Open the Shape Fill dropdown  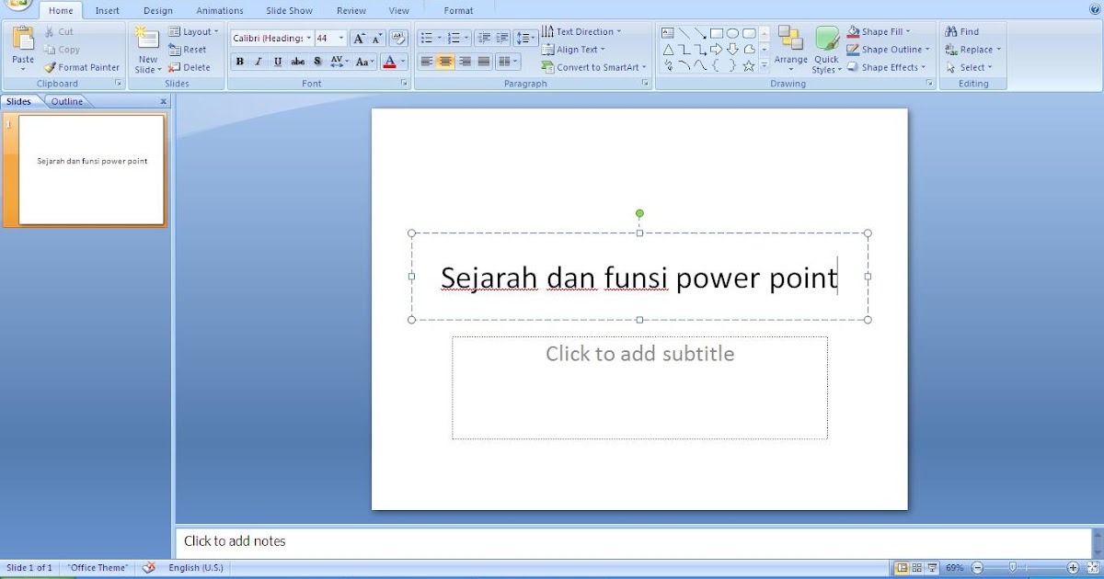pos(880,31)
